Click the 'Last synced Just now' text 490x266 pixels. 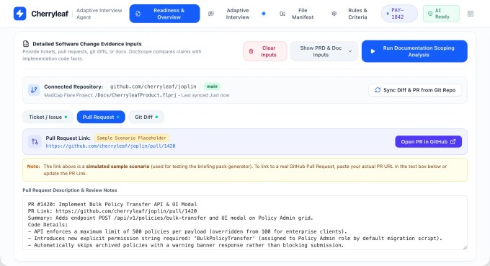tap(205, 95)
